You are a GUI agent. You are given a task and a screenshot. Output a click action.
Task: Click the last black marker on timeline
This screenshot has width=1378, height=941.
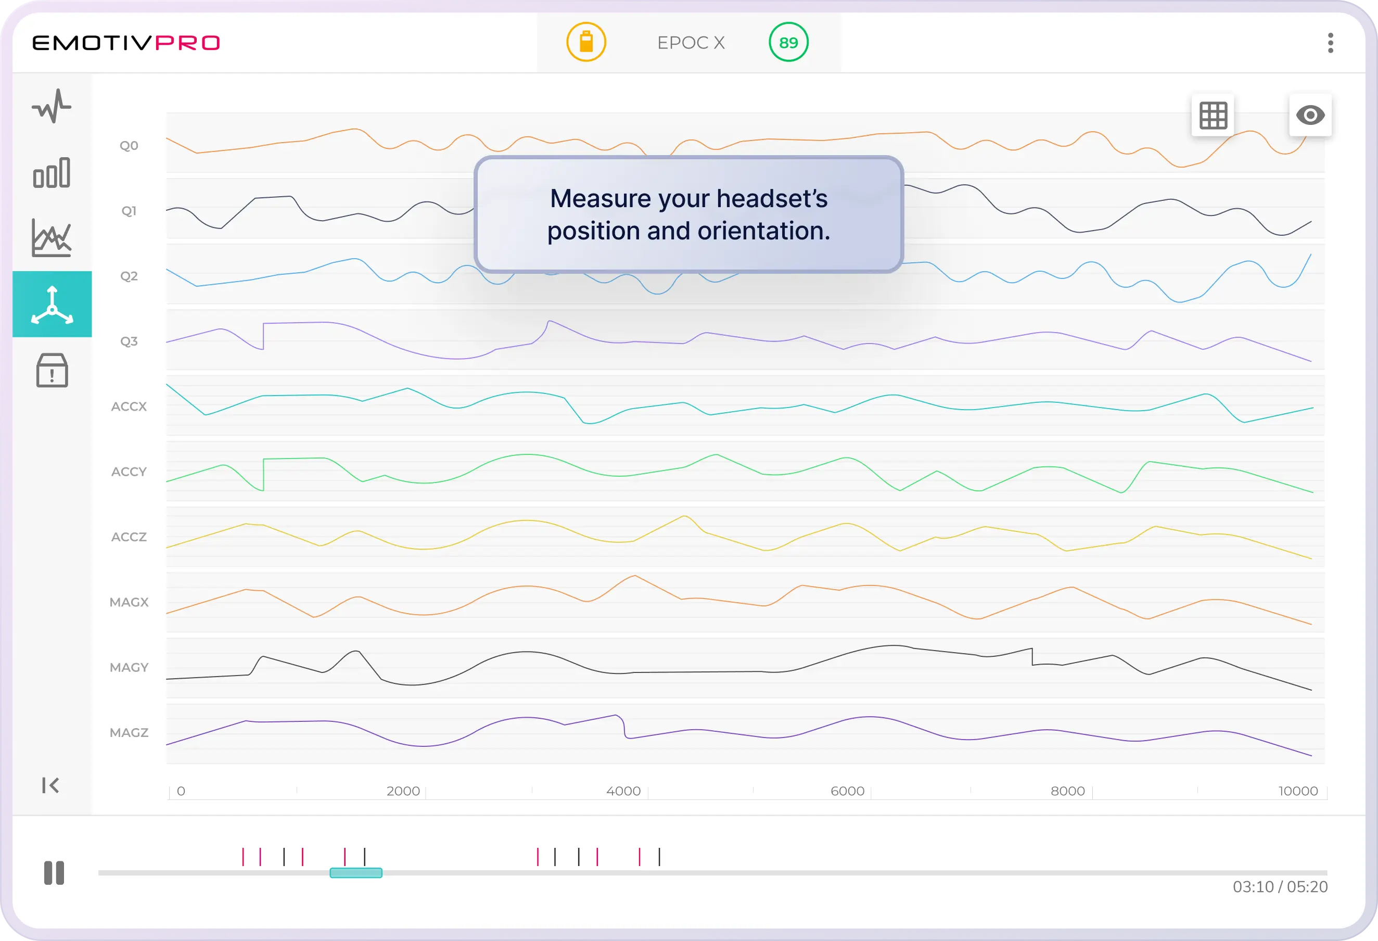coord(659,857)
